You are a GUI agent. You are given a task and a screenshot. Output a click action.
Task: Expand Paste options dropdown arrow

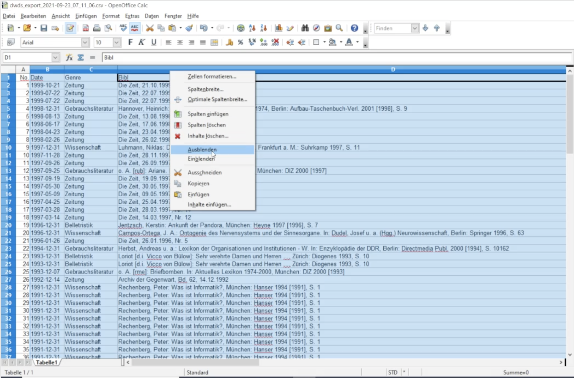181,28
